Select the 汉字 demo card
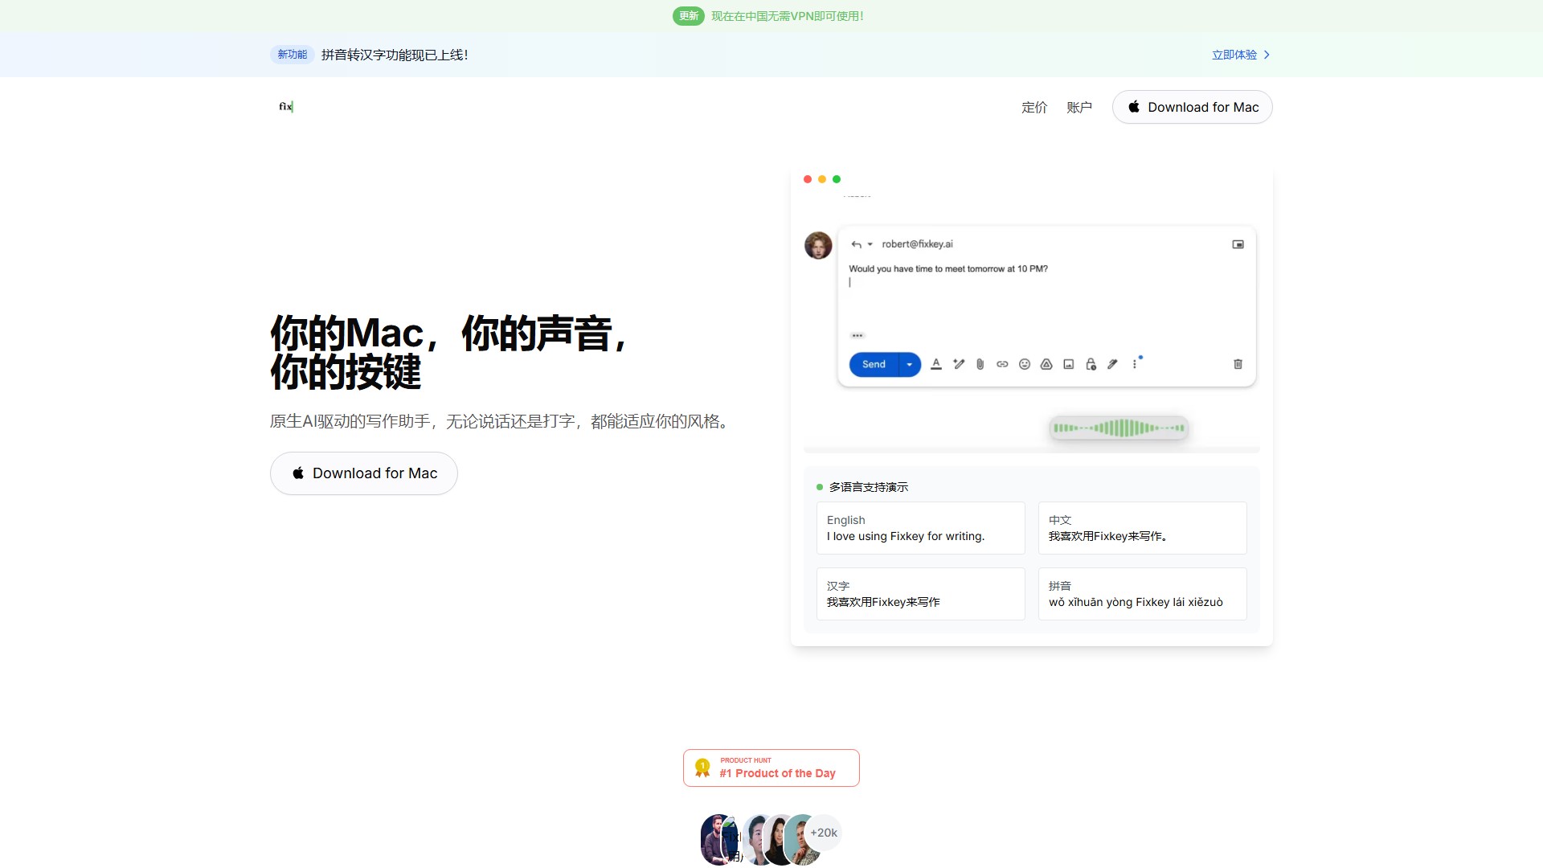Screen dimensions: 1543x868 pyautogui.click(x=921, y=594)
